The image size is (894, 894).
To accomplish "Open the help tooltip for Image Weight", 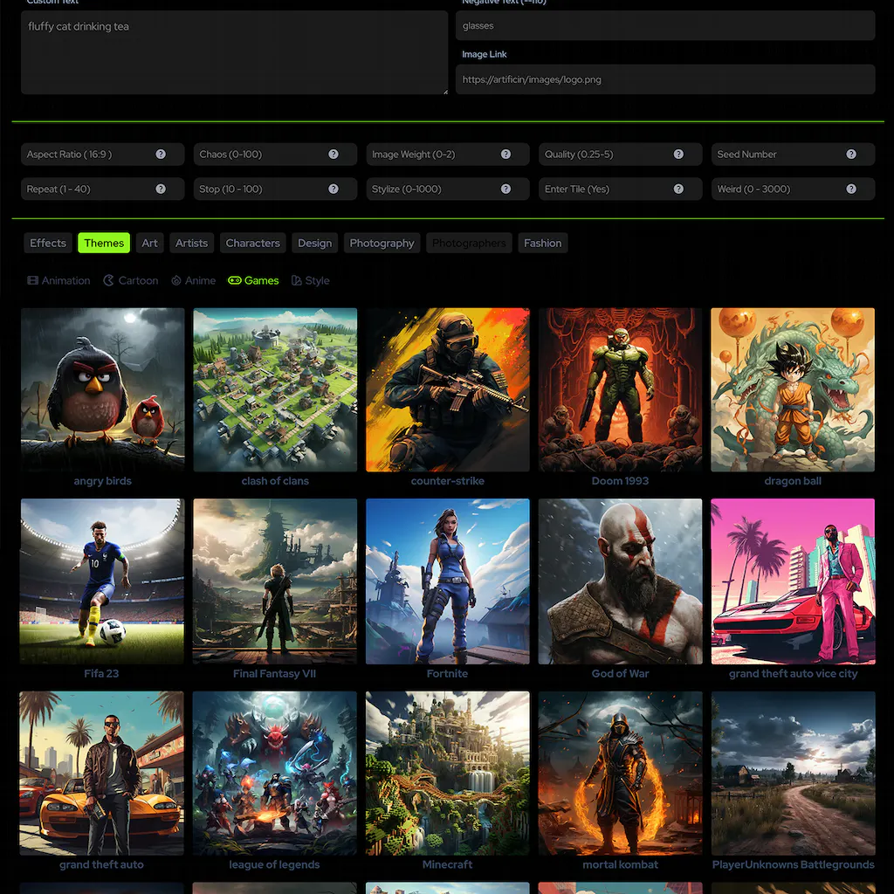I will point(505,155).
